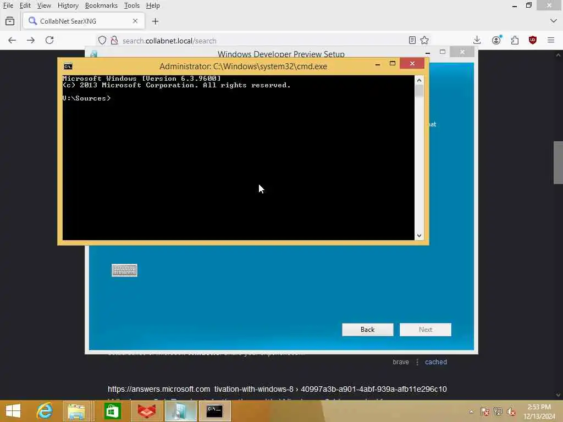Open the Windows Store taskbar icon
563x422 pixels.
[112, 411]
